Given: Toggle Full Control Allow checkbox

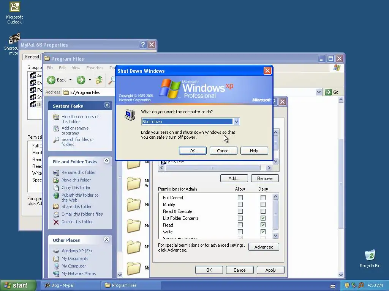Looking at the screenshot, I should click(x=240, y=197).
